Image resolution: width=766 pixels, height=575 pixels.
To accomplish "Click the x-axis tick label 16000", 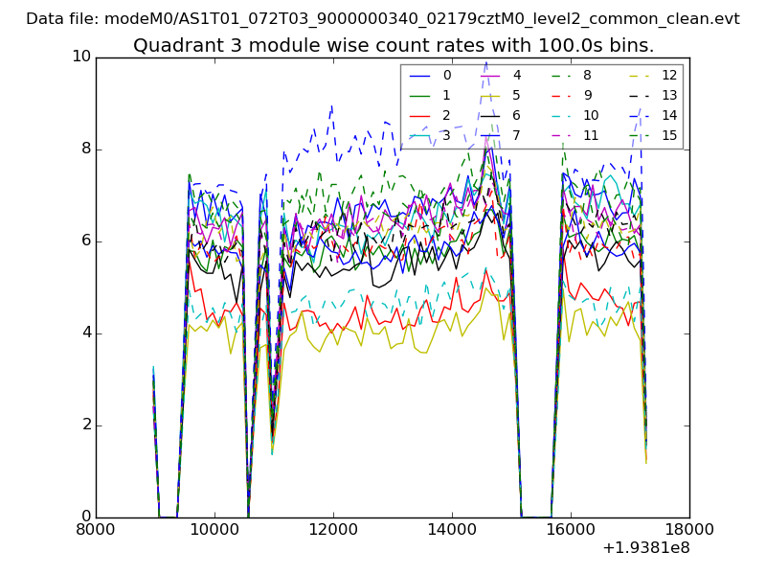I will coord(571,531).
